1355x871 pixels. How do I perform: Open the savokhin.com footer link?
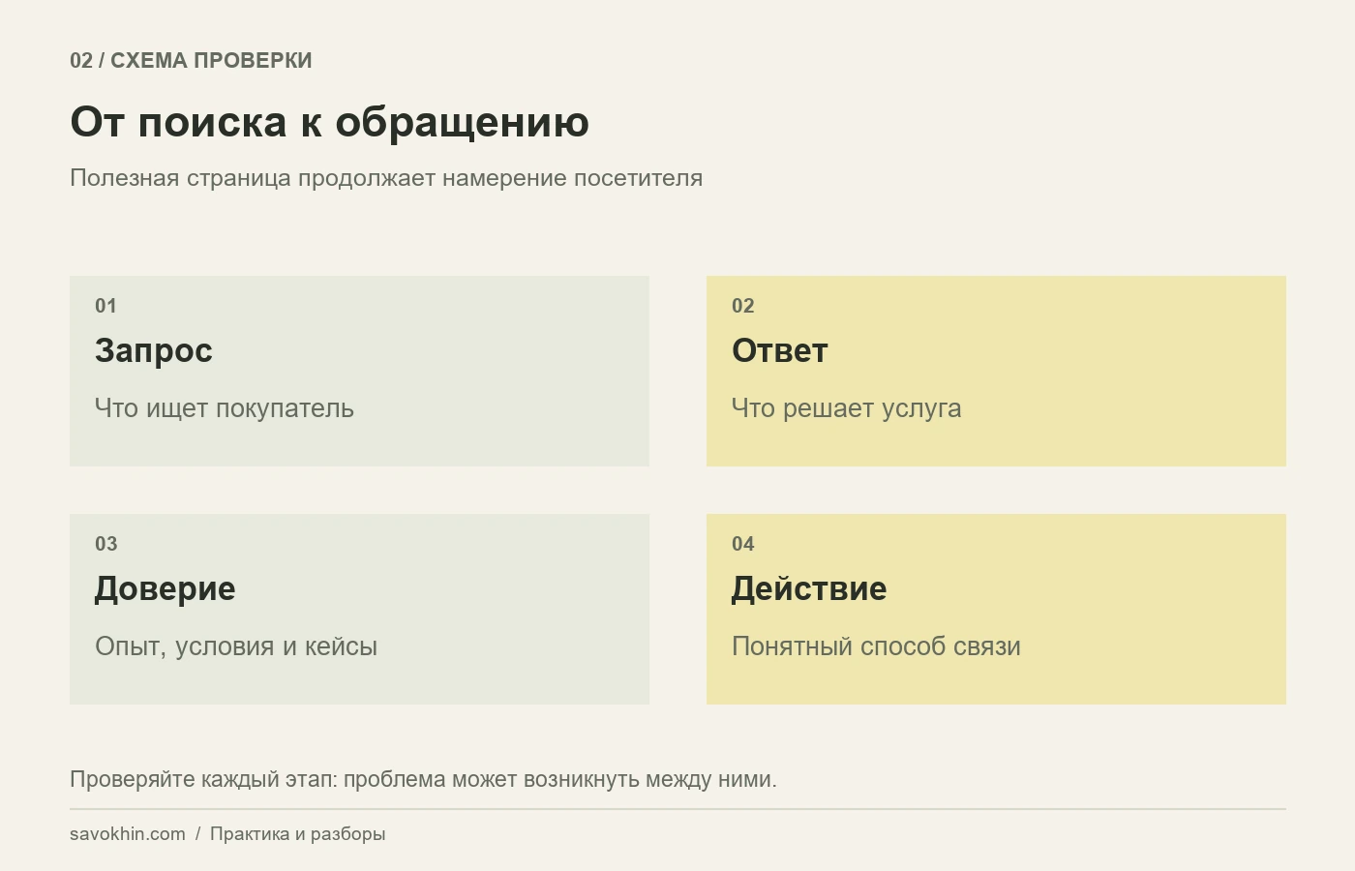128,834
